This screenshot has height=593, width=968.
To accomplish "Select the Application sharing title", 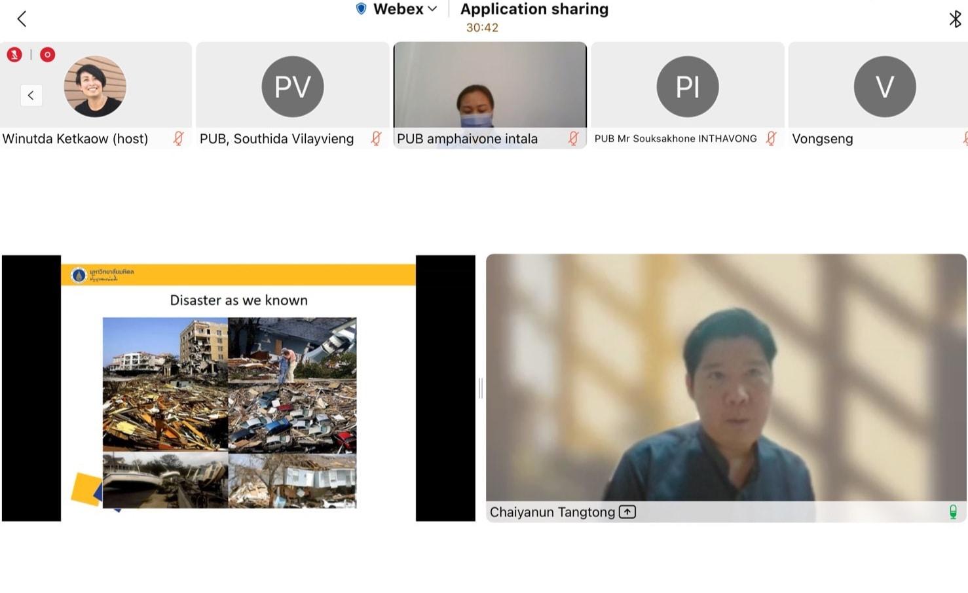I will pyautogui.click(x=534, y=9).
